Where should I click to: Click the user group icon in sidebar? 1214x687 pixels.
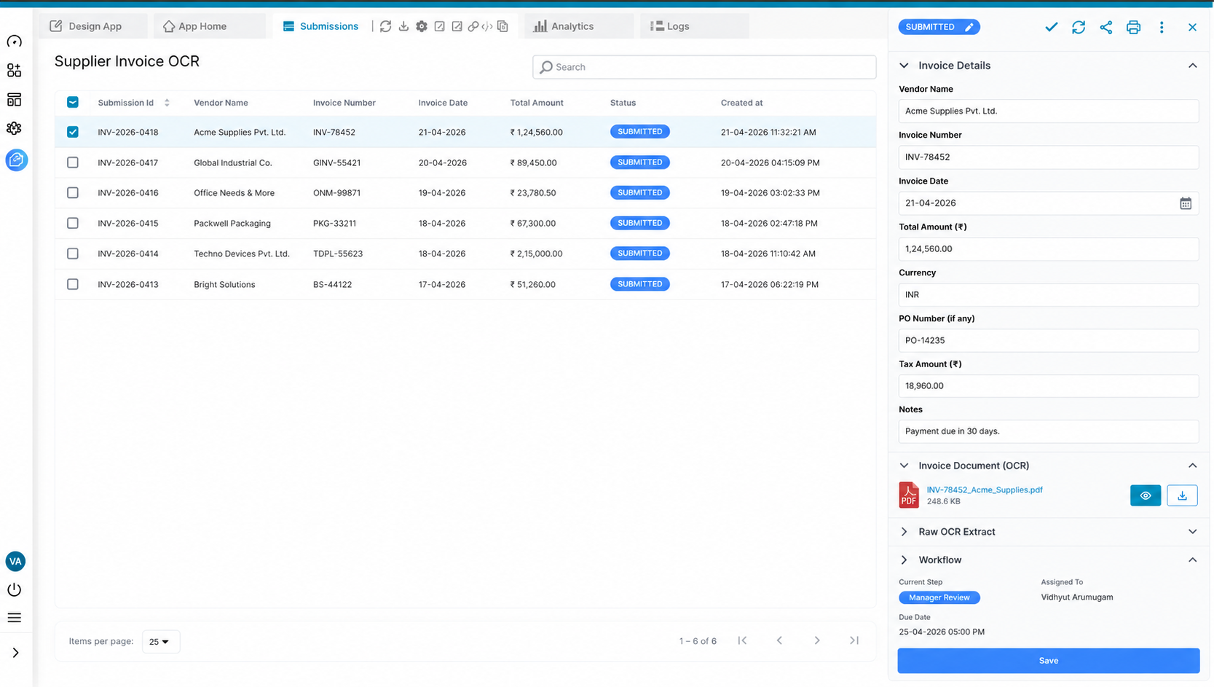tap(14, 128)
